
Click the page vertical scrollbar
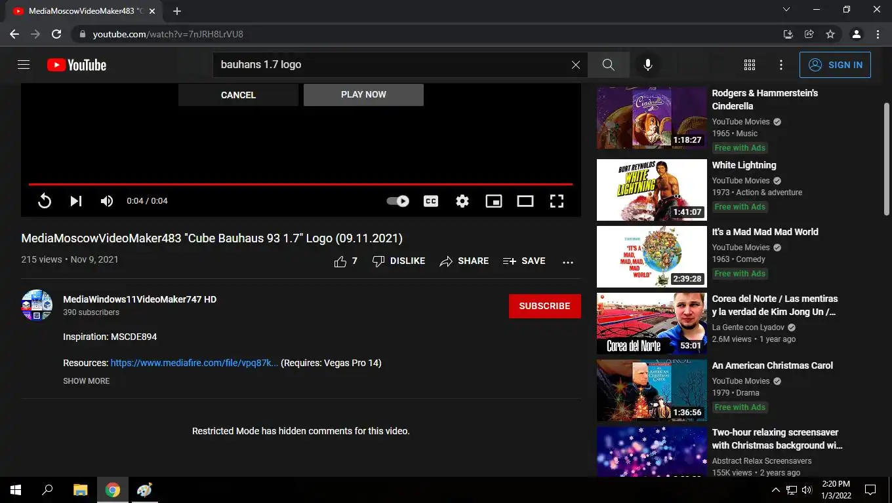click(x=887, y=158)
